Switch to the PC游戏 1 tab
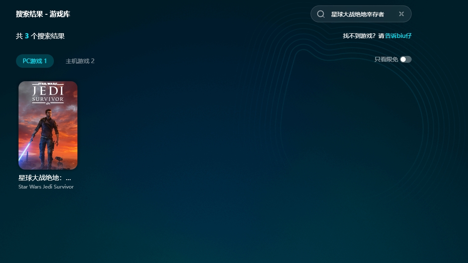The width and height of the screenshot is (468, 263). pyautogui.click(x=35, y=61)
